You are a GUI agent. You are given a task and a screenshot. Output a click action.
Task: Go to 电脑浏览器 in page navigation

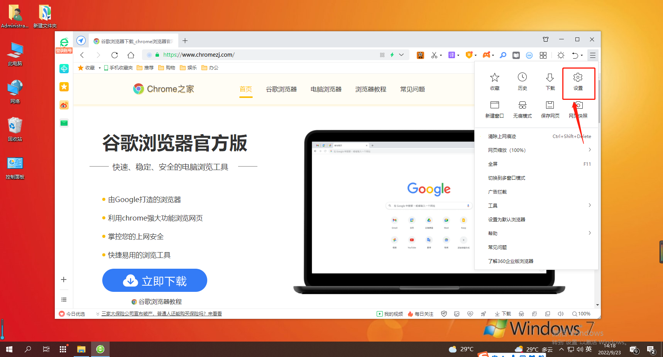[326, 89]
